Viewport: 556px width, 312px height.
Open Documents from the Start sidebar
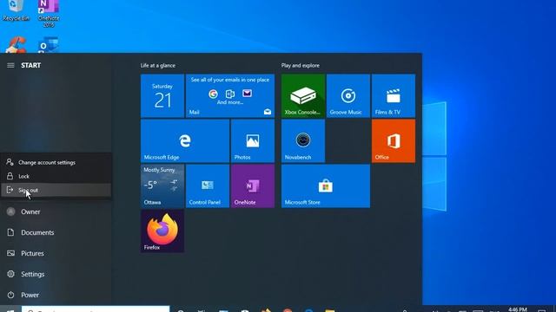56,232
